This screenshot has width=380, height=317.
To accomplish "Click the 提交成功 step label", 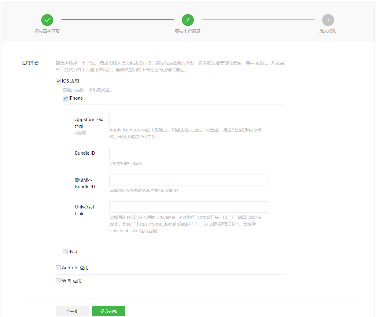I will tap(328, 31).
